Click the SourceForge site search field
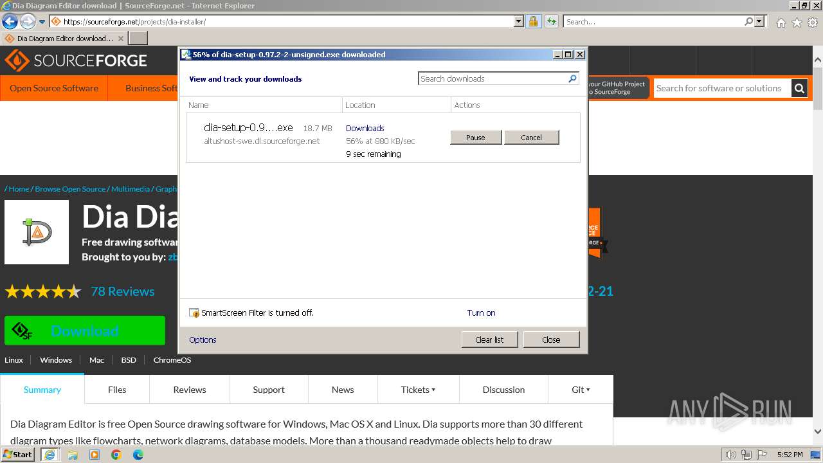 point(722,88)
